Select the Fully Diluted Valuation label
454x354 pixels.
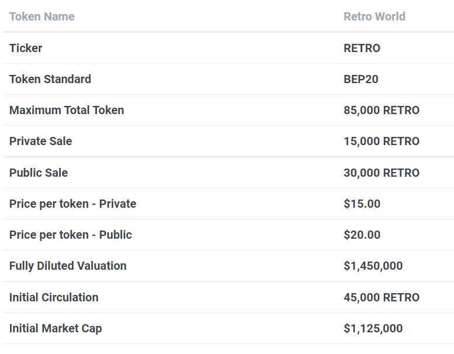(68, 266)
